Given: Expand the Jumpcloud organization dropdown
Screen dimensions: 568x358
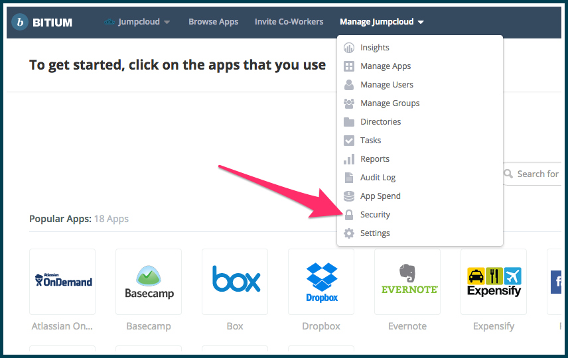Looking at the screenshot, I should [138, 22].
